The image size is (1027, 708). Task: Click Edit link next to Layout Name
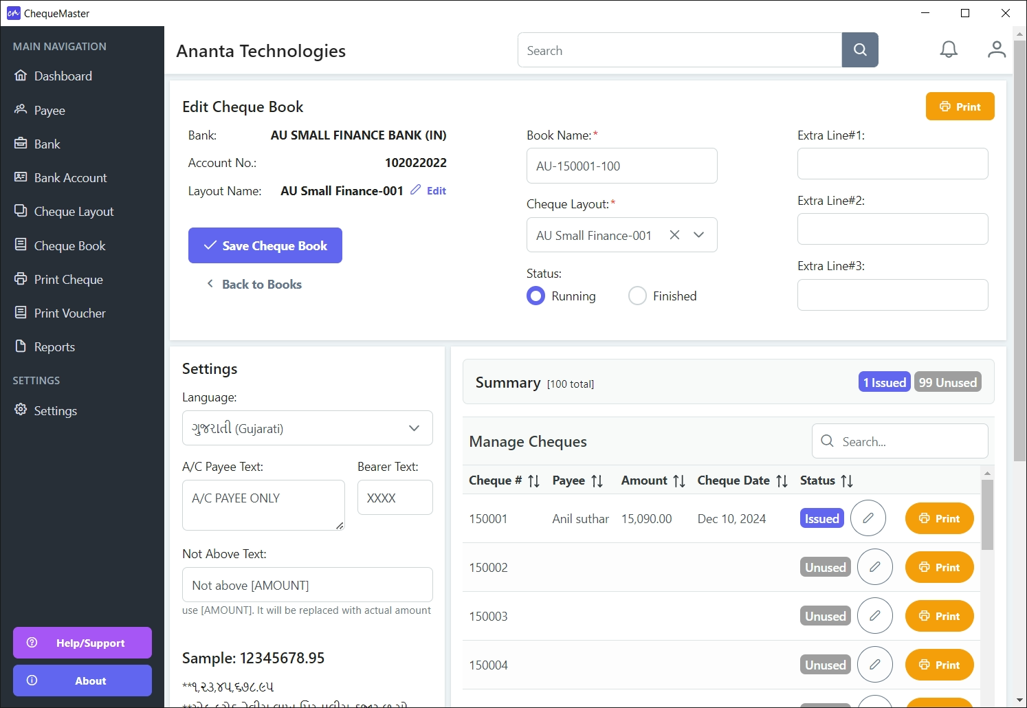(428, 190)
